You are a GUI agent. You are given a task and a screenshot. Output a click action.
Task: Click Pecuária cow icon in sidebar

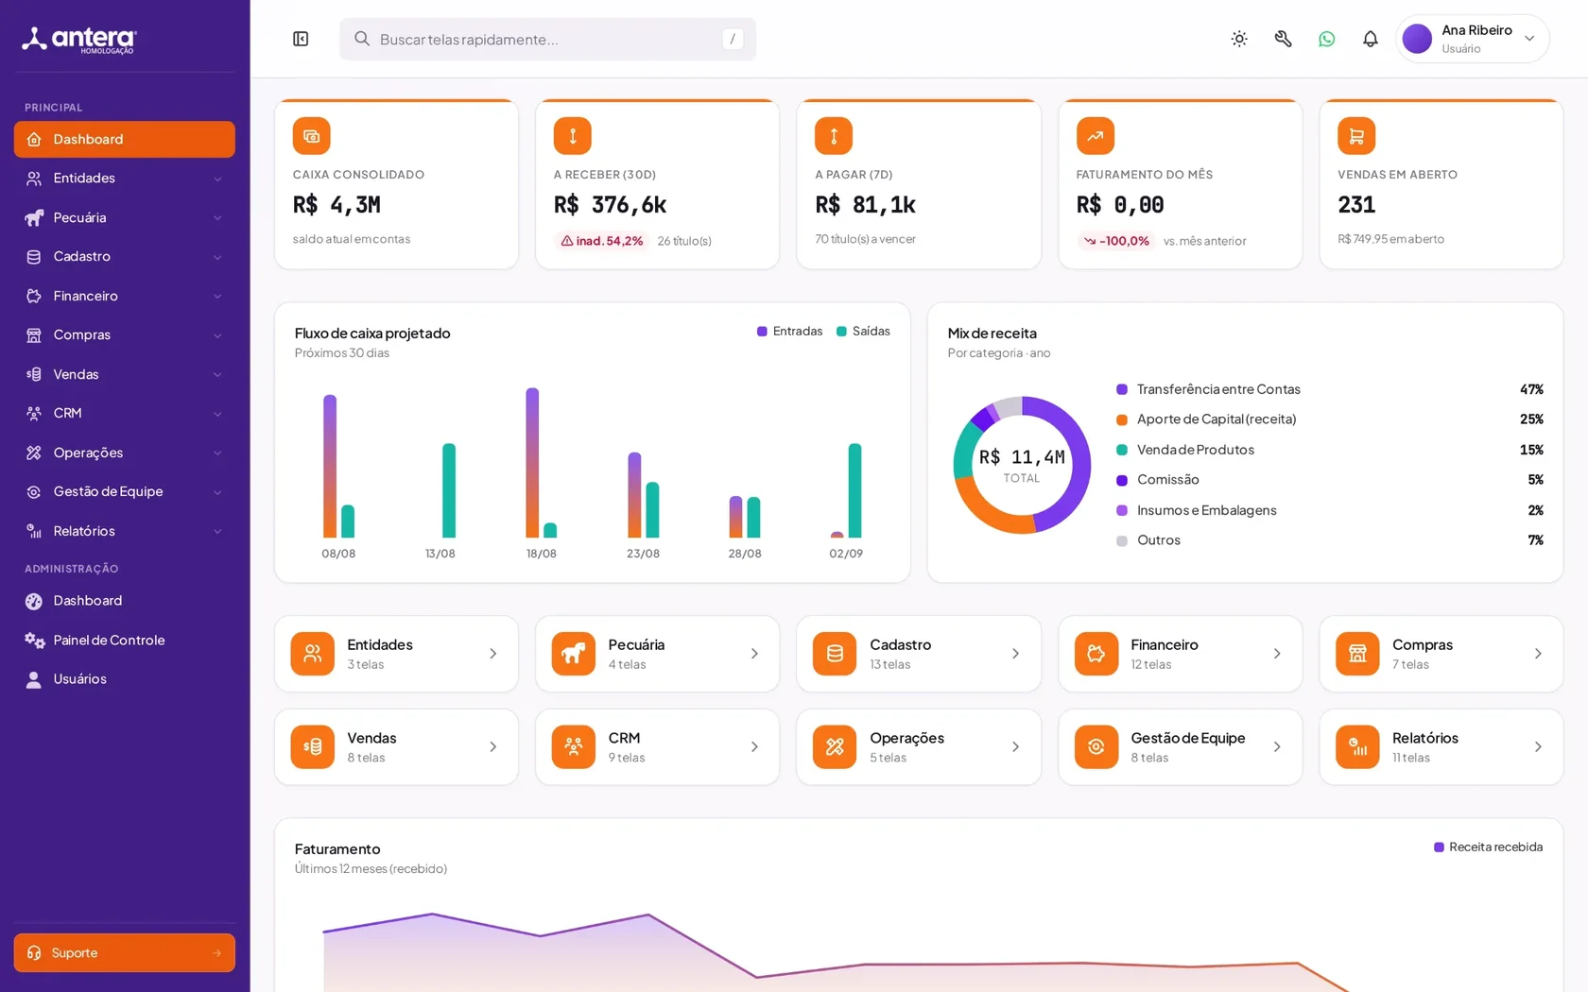(x=34, y=217)
